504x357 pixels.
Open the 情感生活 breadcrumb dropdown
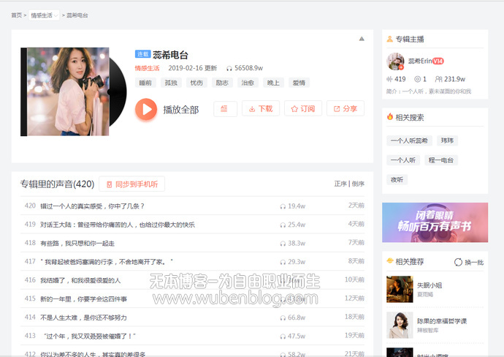pos(44,15)
